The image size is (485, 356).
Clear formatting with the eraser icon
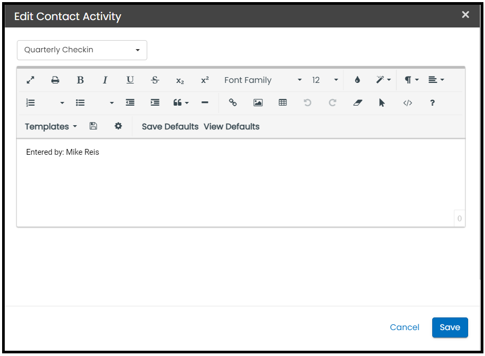(358, 103)
